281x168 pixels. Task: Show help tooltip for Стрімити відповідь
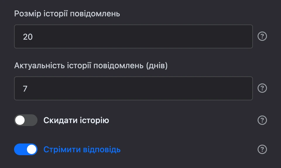[x=262, y=149]
